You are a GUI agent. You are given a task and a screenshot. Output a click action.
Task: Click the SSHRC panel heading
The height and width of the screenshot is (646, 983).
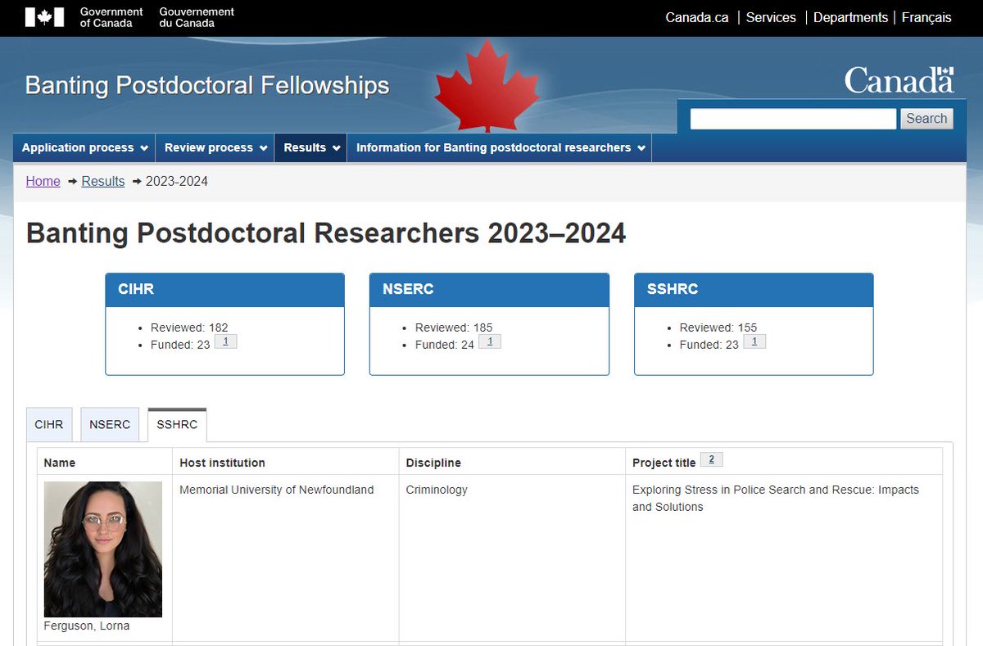coord(754,289)
